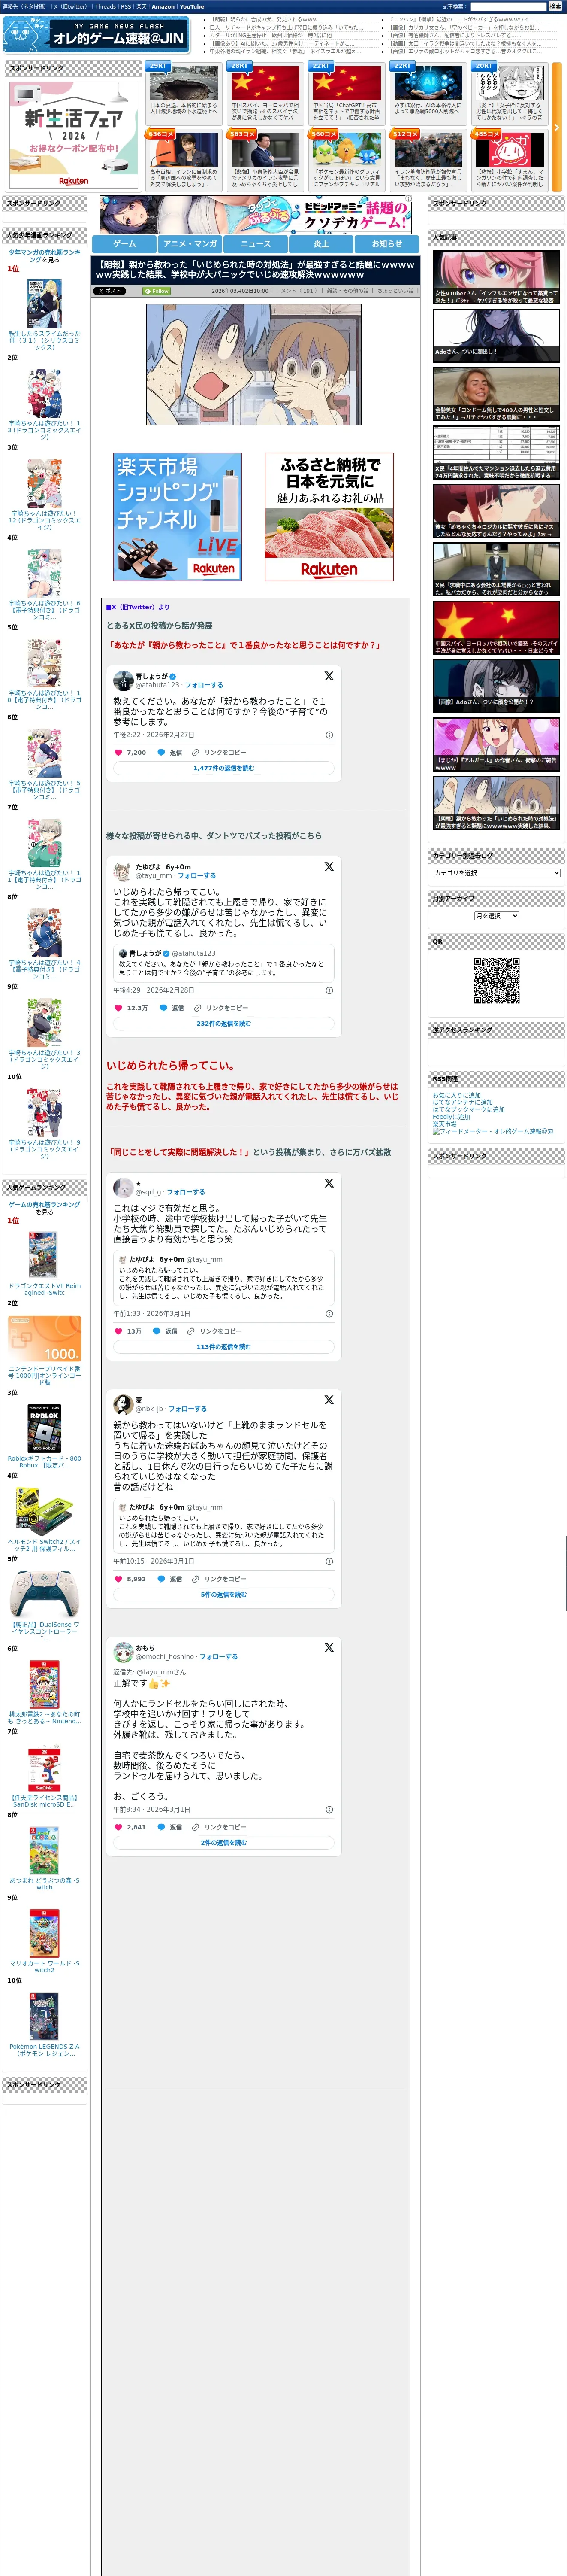
Task: Open 少年マンガの売れ筋ランキングを見る link
Action: pyautogui.click(x=45, y=256)
